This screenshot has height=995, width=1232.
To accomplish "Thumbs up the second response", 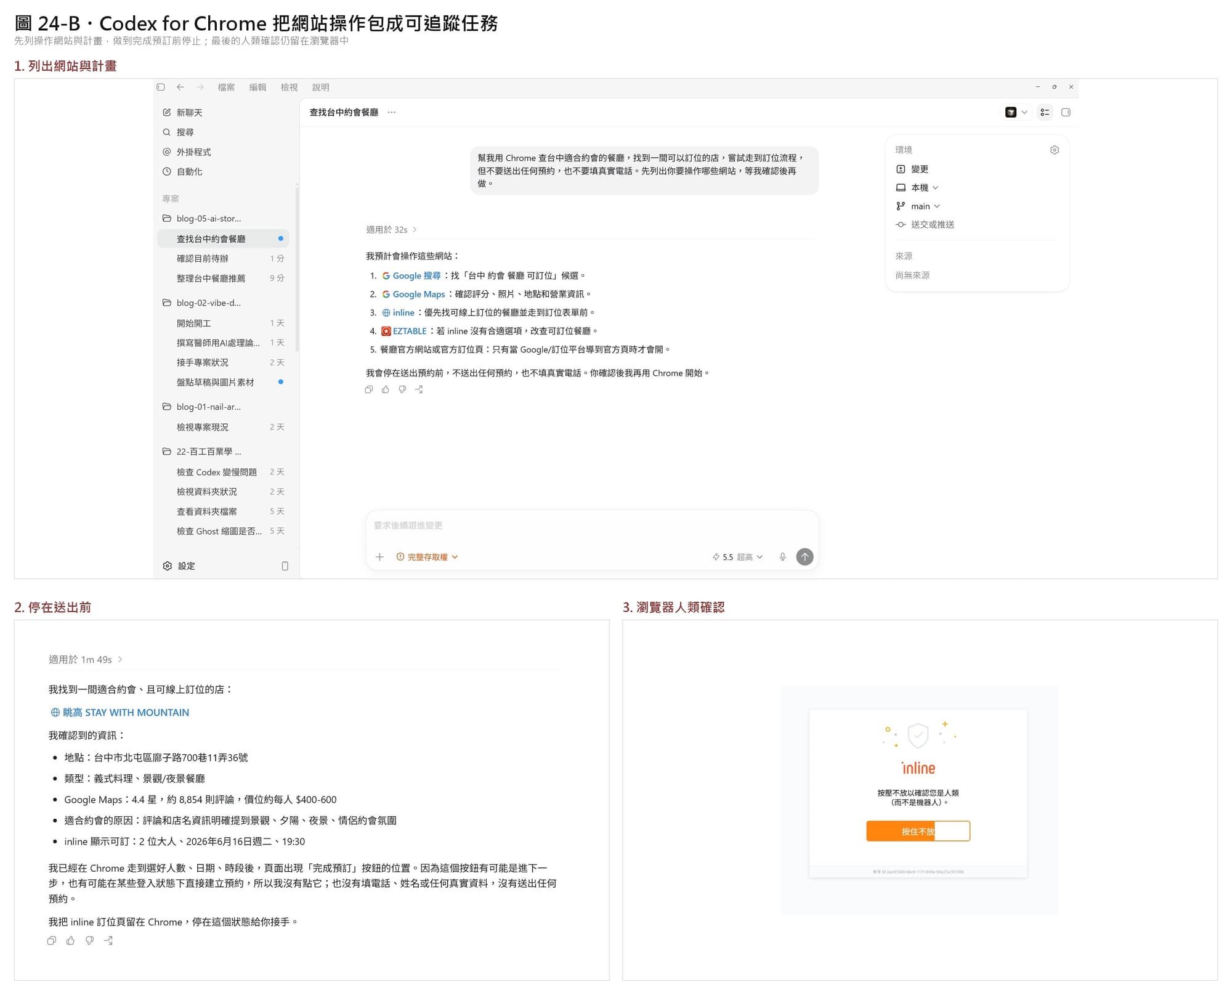I will click(x=71, y=941).
